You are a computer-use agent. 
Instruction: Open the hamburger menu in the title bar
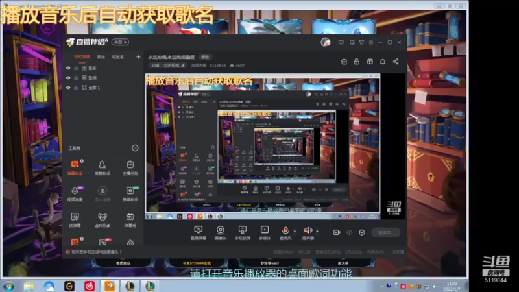(371, 42)
